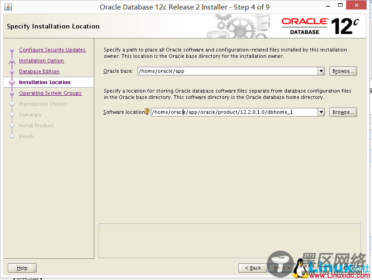Click the help hint bulb beside Software location

(147, 111)
